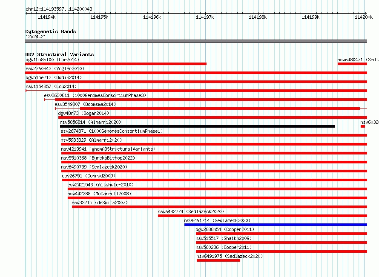Screen dimensions: 379x277
Task: Click the dgv1558n100 (Coe2014) variant label
Action: 52,60
